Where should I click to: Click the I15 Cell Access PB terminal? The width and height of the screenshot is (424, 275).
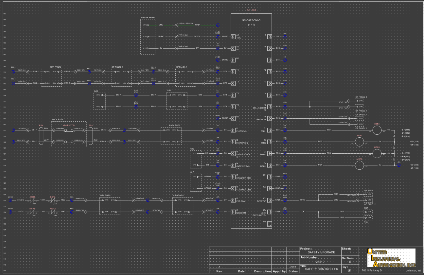(270, 107)
